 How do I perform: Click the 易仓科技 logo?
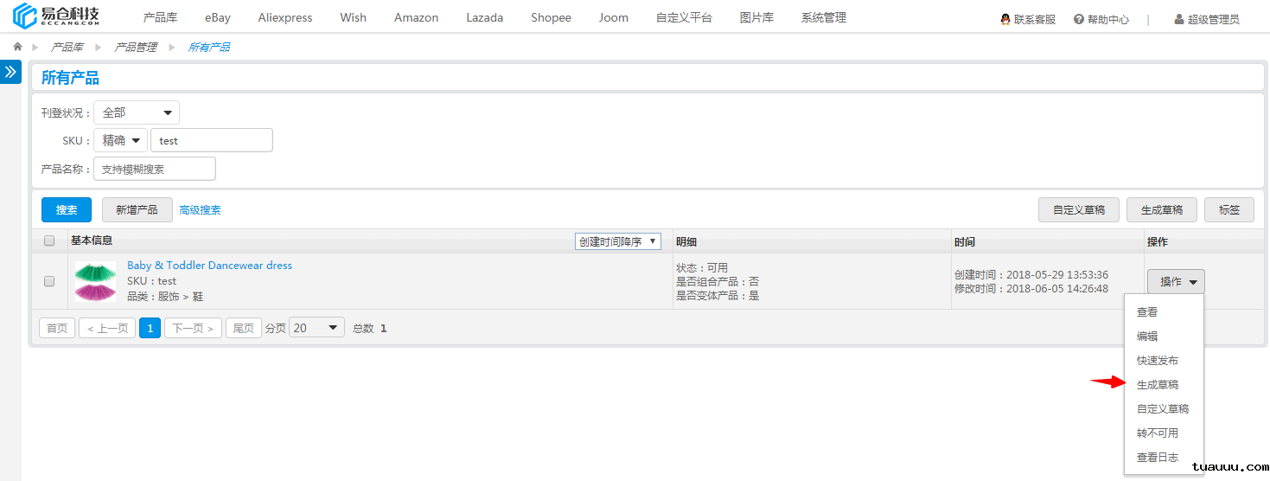[x=57, y=16]
